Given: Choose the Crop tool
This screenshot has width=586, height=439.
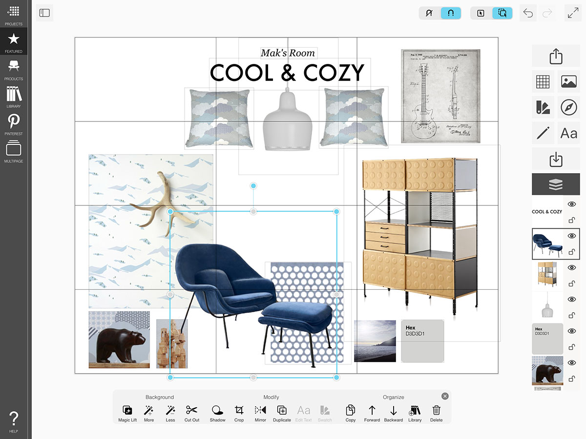Looking at the screenshot, I should coord(239,413).
